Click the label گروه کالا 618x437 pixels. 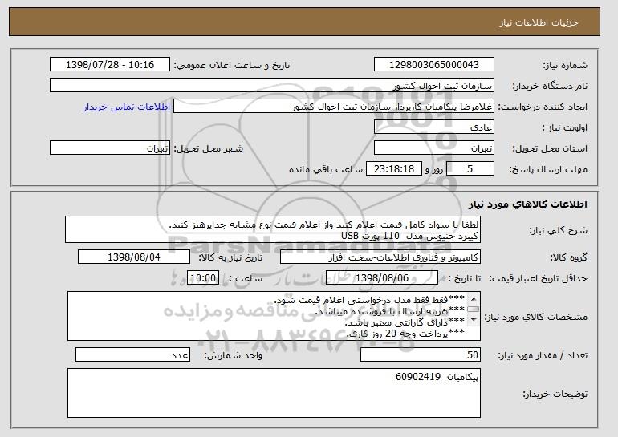pos(568,257)
